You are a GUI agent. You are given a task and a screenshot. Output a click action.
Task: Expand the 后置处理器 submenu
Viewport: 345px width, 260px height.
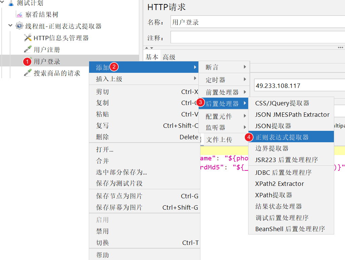click(224, 103)
